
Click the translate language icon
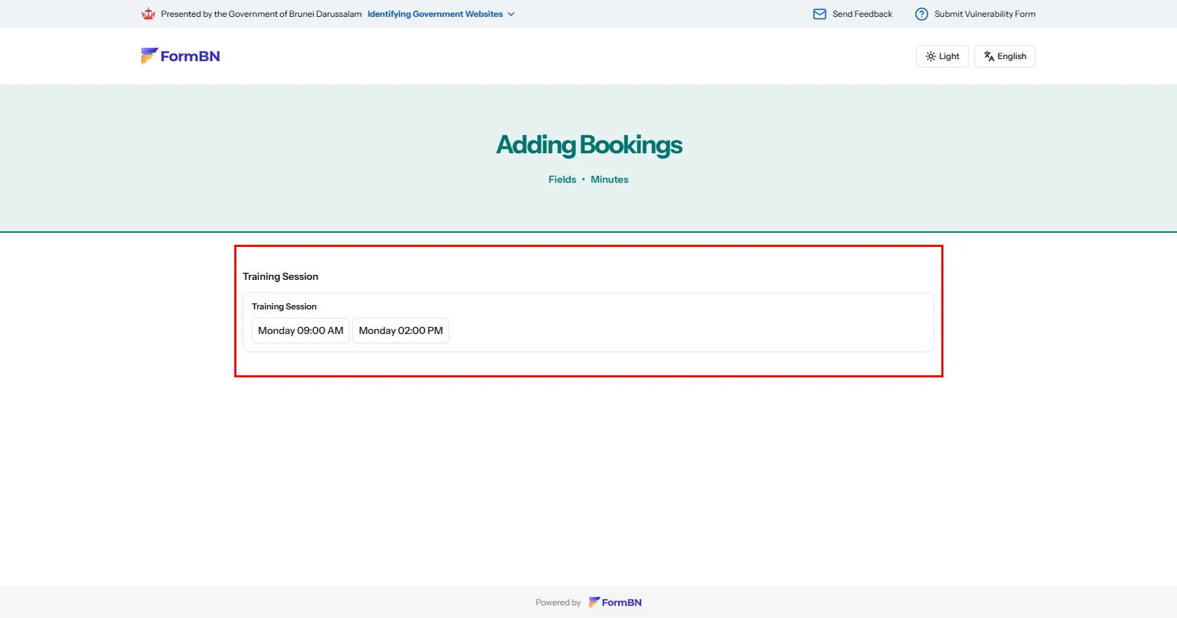tap(988, 56)
